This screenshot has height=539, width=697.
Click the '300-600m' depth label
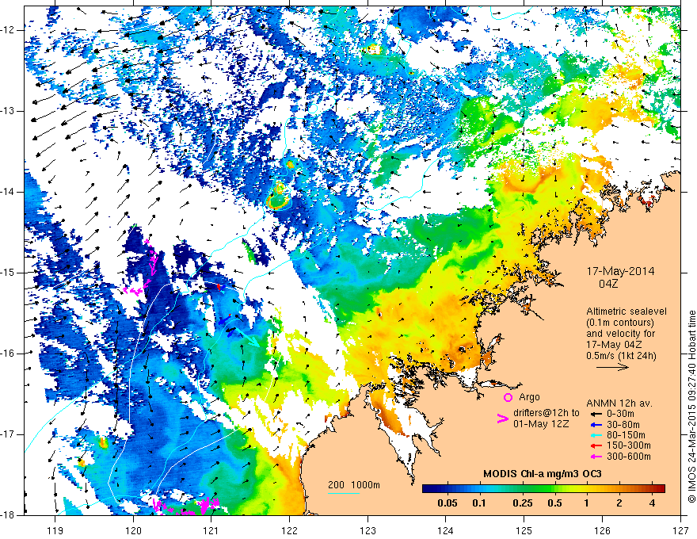[629, 457]
